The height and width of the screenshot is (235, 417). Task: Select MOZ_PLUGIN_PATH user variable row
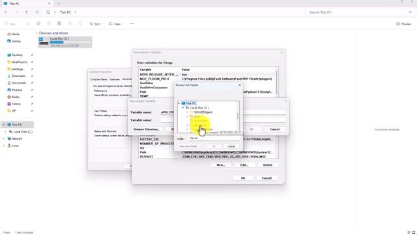coord(206,79)
